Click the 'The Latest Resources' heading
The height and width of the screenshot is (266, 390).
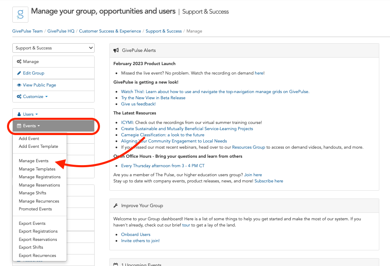[135, 113]
